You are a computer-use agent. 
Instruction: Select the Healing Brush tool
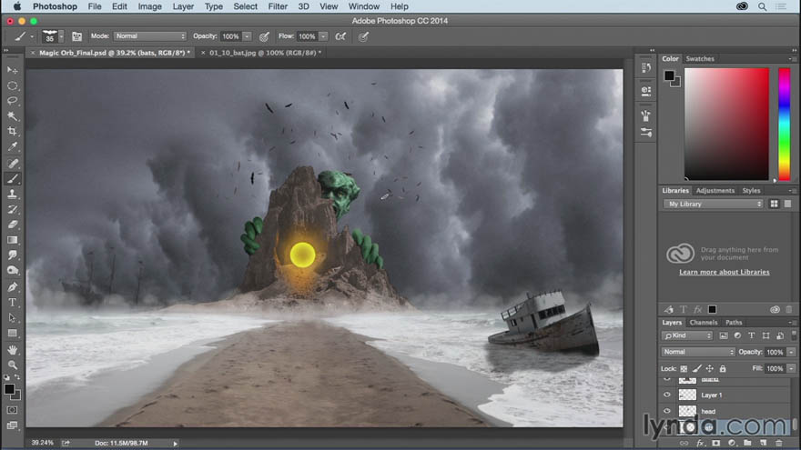(12, 164)
